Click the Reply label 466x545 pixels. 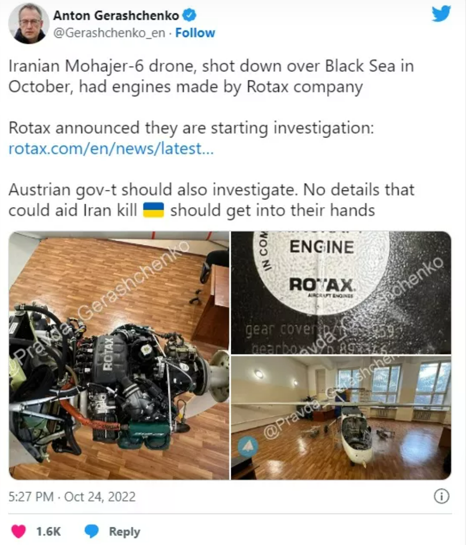click(x=124, y=531)
